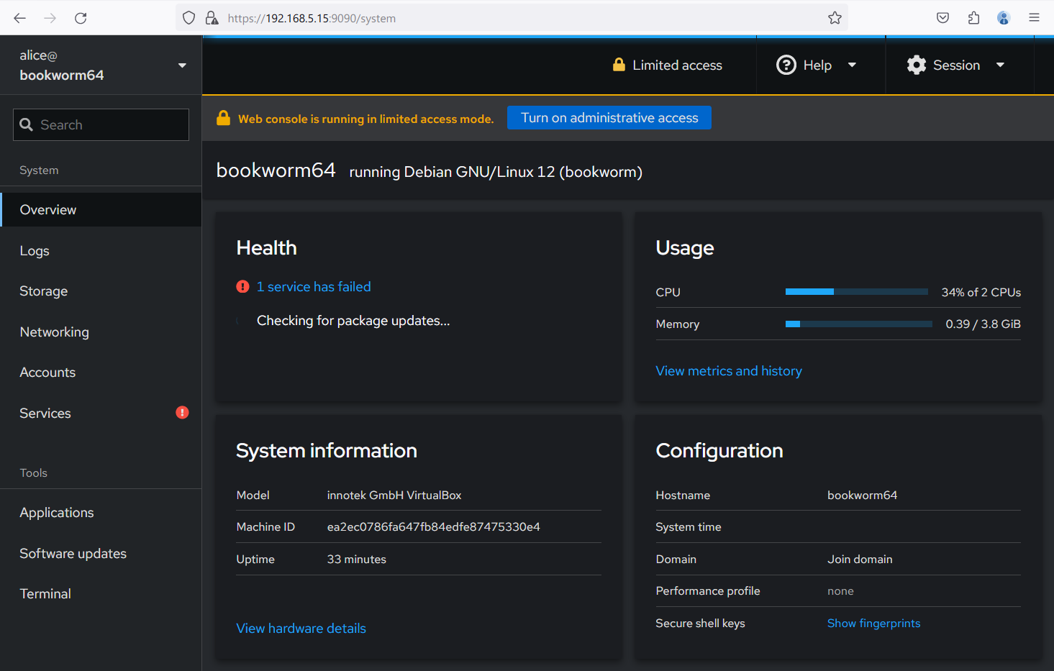The image size is (1054, 671).
Task: Expand the Session dropdown arrow
Action: pos(1000,65)
